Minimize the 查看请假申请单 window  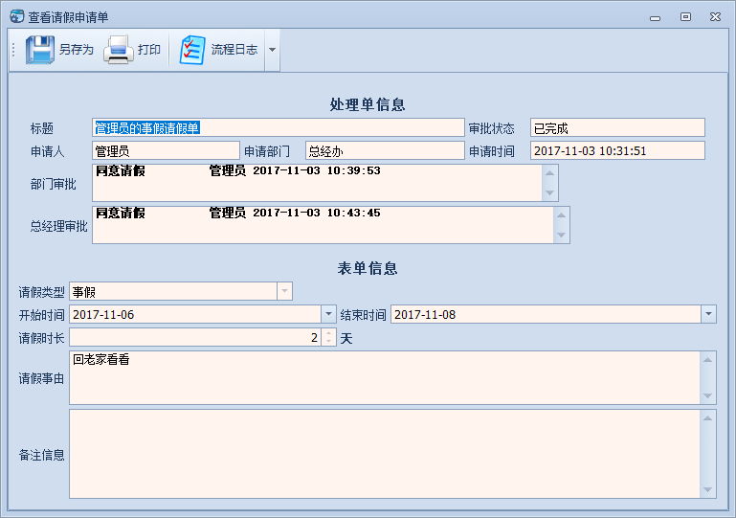(x=656, y=18)
